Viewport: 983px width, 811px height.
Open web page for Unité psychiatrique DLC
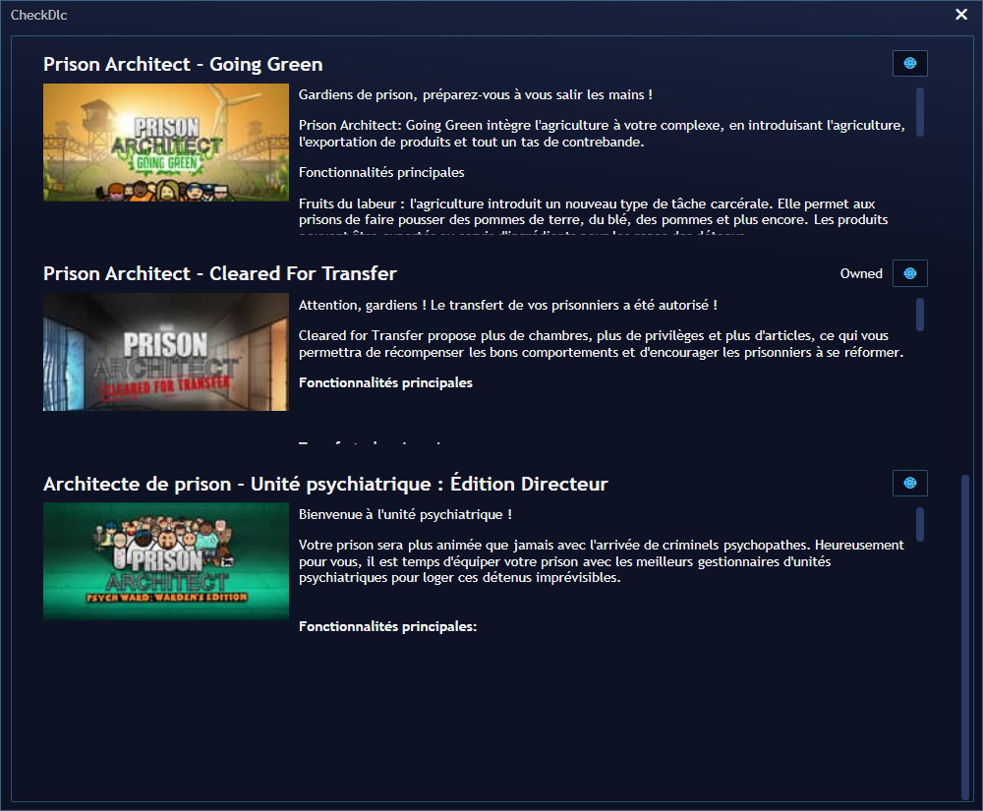(909, 483)
